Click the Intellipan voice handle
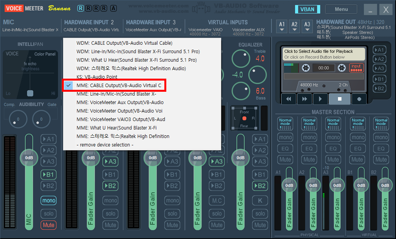The height and width of the screenshot is (239, 396). click(30, 93)
